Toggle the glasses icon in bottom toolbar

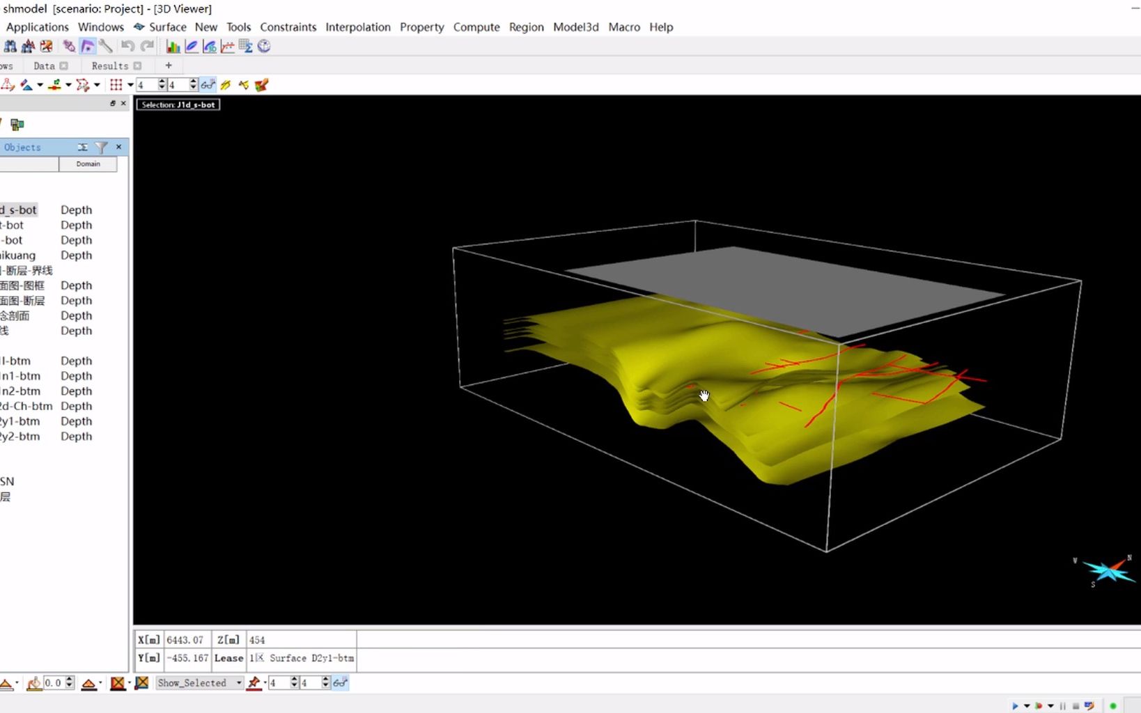pos(340,683)
